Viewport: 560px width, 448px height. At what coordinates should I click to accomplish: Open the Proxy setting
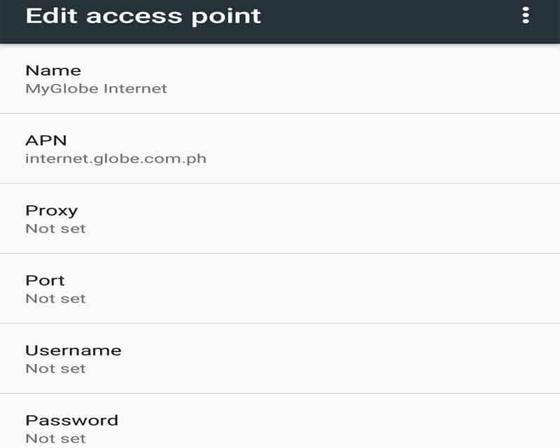pyautogui.click(x=280, y=218)
